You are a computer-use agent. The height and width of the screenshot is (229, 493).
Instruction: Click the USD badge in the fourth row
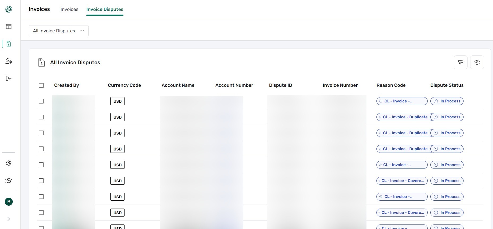click(117, 149)
